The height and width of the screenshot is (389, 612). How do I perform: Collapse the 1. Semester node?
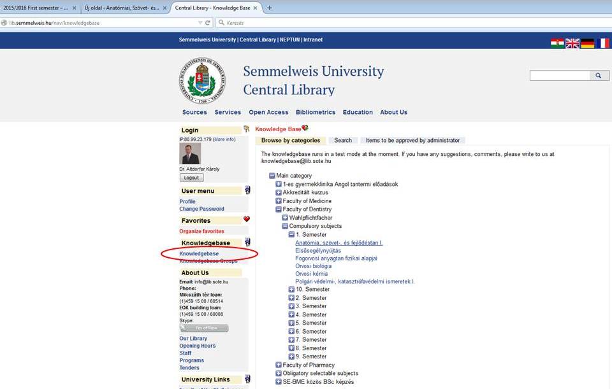291,234
